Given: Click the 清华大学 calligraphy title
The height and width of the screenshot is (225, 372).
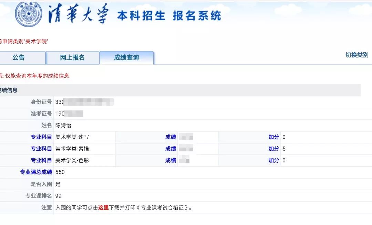Looking at the screenshot, I should coord(79,14).
